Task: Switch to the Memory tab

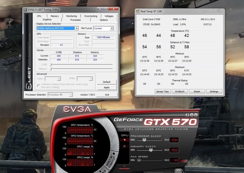Action: tap(55, 16)
